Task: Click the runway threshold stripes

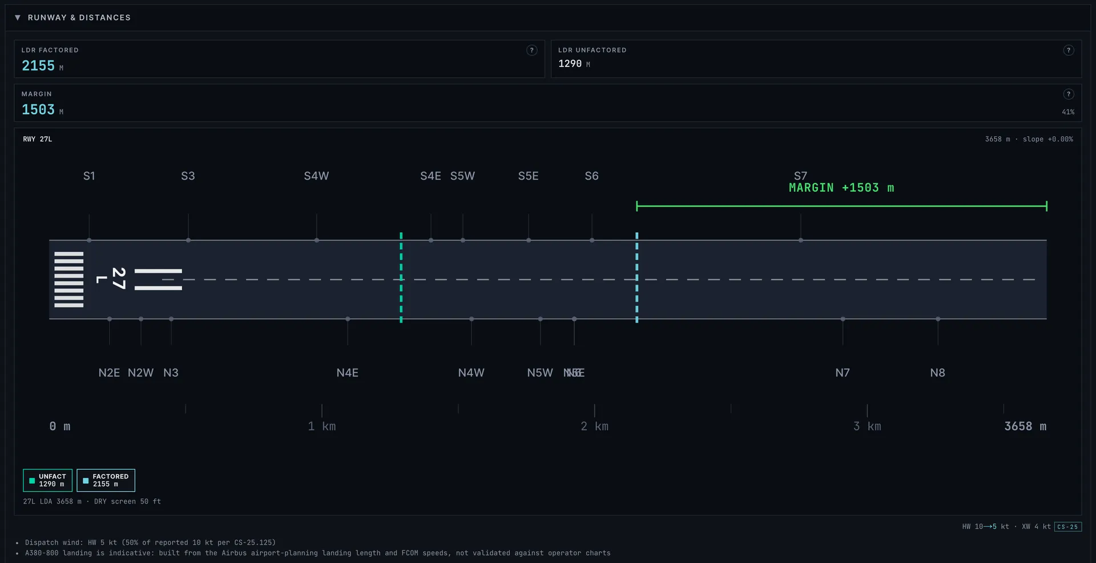Action: (69, 280)
